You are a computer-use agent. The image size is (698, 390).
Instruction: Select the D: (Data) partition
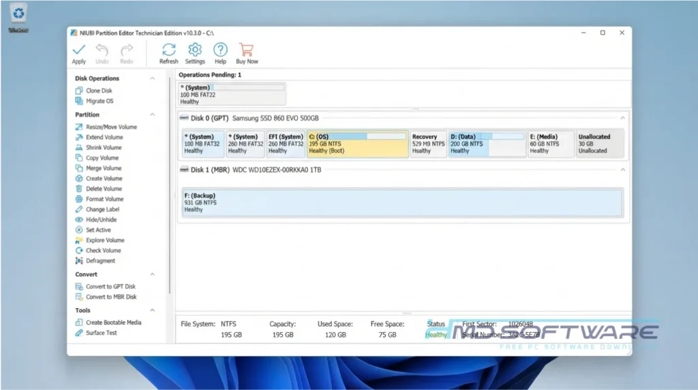487,144
